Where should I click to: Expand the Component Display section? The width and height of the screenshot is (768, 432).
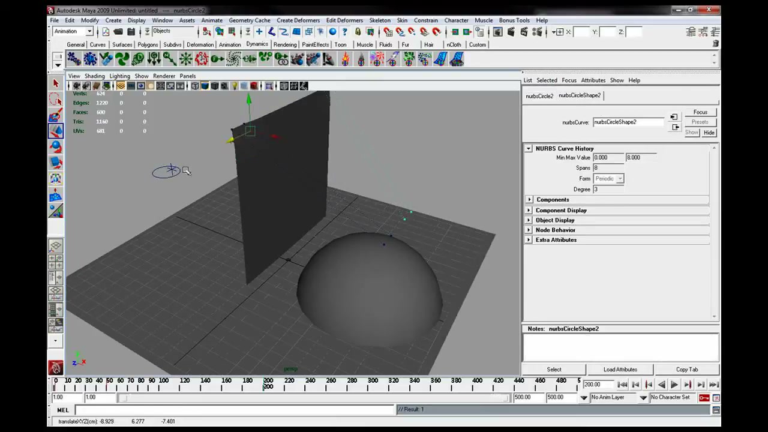pos(529,211)
